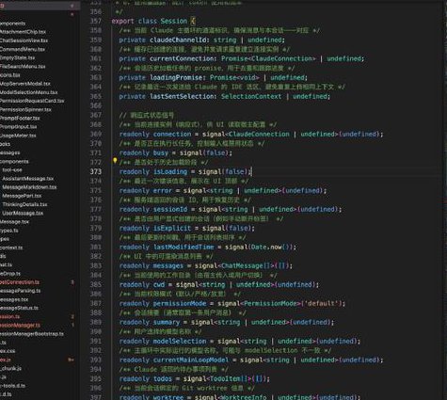Click the lastSentSelection property line
The image size is (447, 400).
point(224,96)
